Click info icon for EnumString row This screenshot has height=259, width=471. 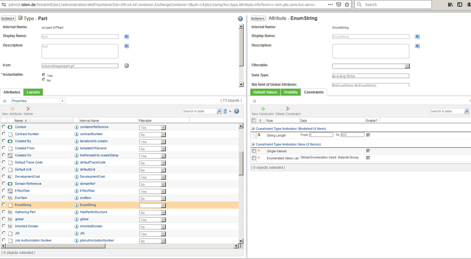[77, 205]
